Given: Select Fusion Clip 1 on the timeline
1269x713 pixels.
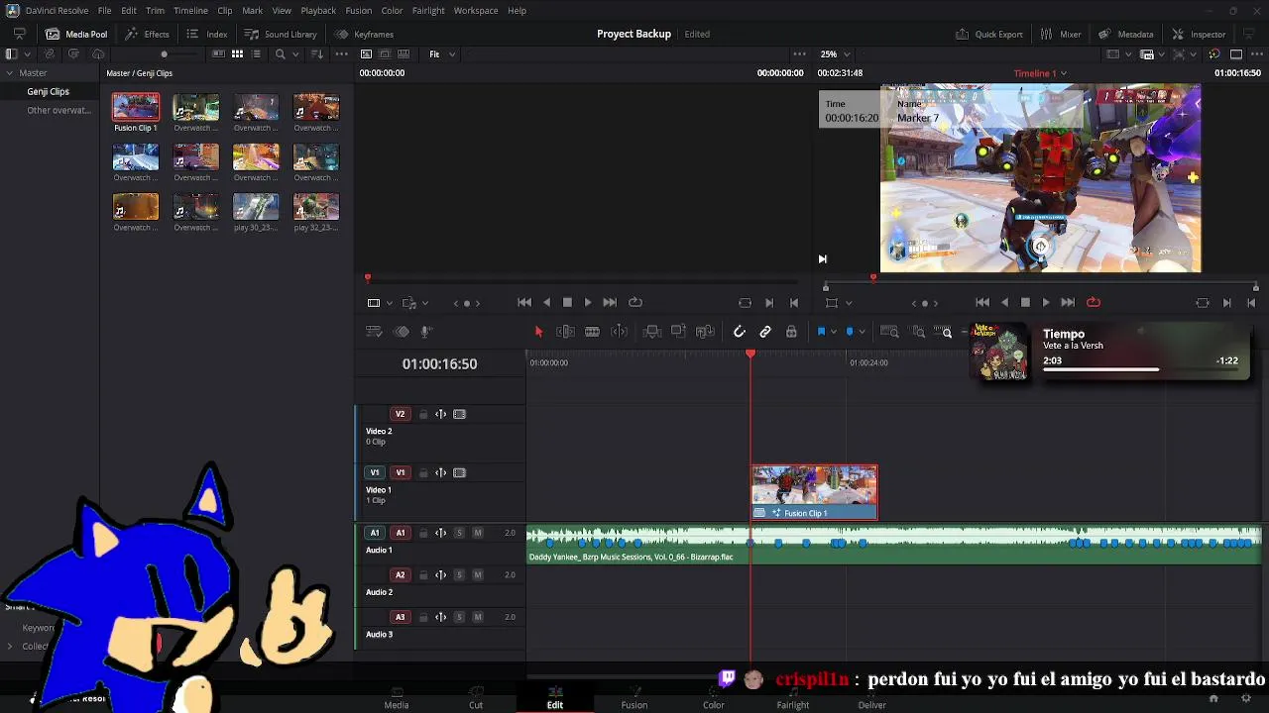Looking at the screenshot, I should coord(814,492).
